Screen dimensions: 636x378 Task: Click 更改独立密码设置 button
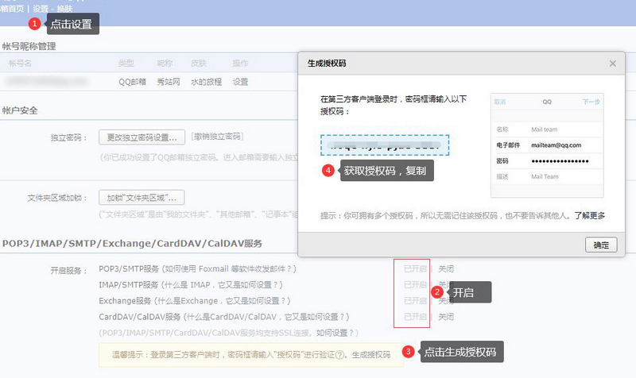[x=142, y=137]
